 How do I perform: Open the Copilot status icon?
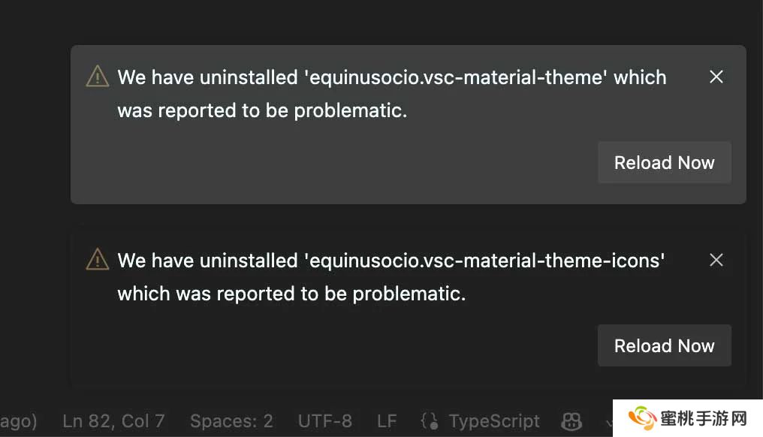click(x=572, y=421)
